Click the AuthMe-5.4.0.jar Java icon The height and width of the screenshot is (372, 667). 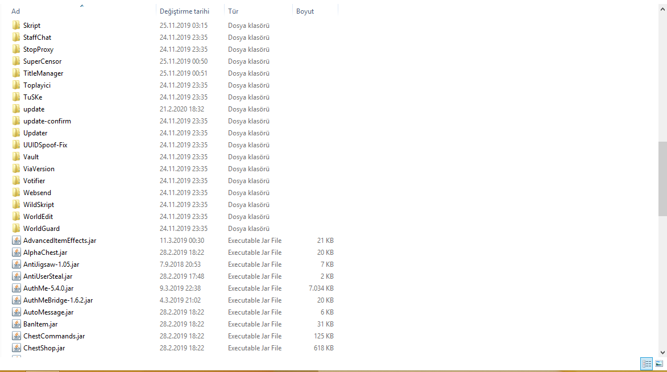(16, 288)
